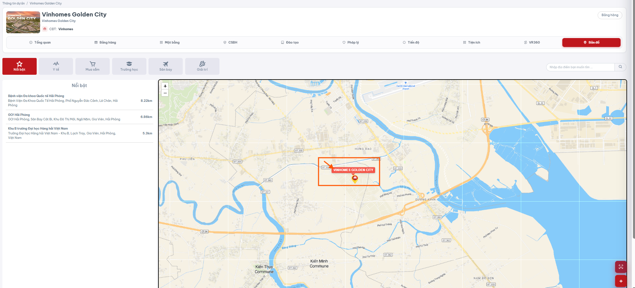Click the red fullscreen scan button
The height and width of the screenshot is (288, 635).
pyautogui.click(x=621, y=267)
